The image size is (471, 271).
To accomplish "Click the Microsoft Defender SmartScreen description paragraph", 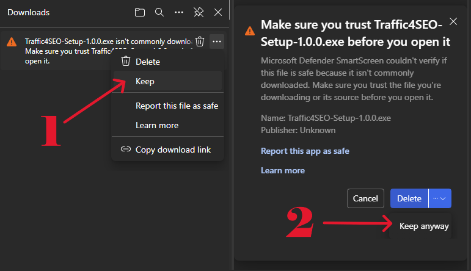I will tap(354, 79).
